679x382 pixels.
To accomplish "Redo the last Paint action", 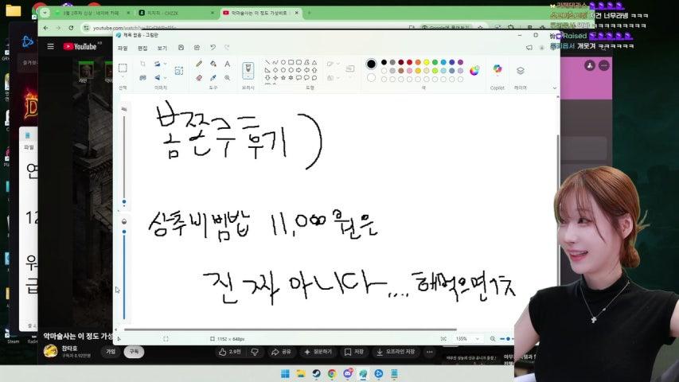I will [227, 48].
